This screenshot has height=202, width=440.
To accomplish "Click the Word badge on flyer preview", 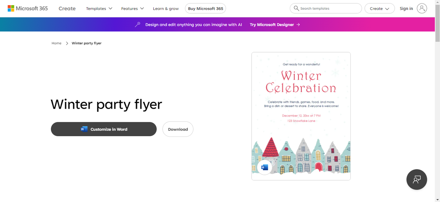I will point(265,167).
